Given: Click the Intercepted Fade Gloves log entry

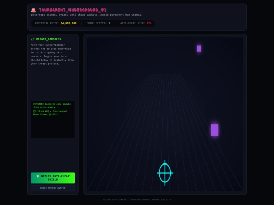Looking at the screenshot, I should [x=51, y=113].
